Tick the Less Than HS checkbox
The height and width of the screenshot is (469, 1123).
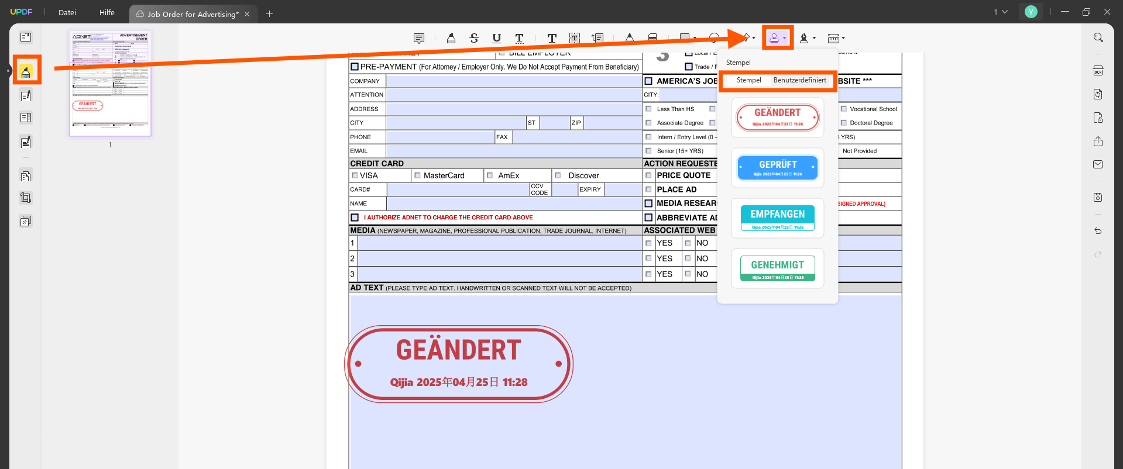coord(648,109)
